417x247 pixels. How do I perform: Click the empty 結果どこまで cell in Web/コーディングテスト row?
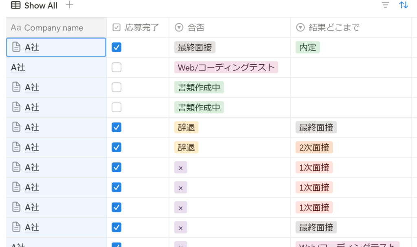pyautogui.click(x=351, y=67)
